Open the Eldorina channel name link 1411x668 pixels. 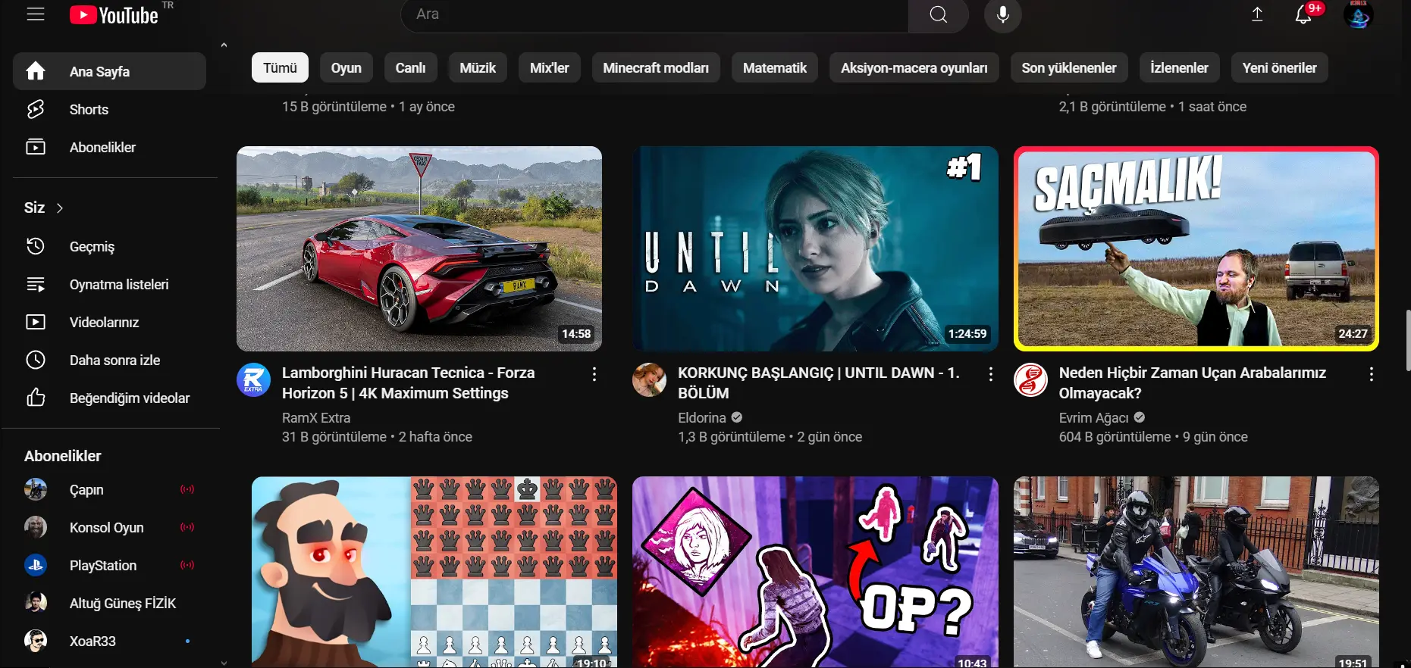[702, 417]
